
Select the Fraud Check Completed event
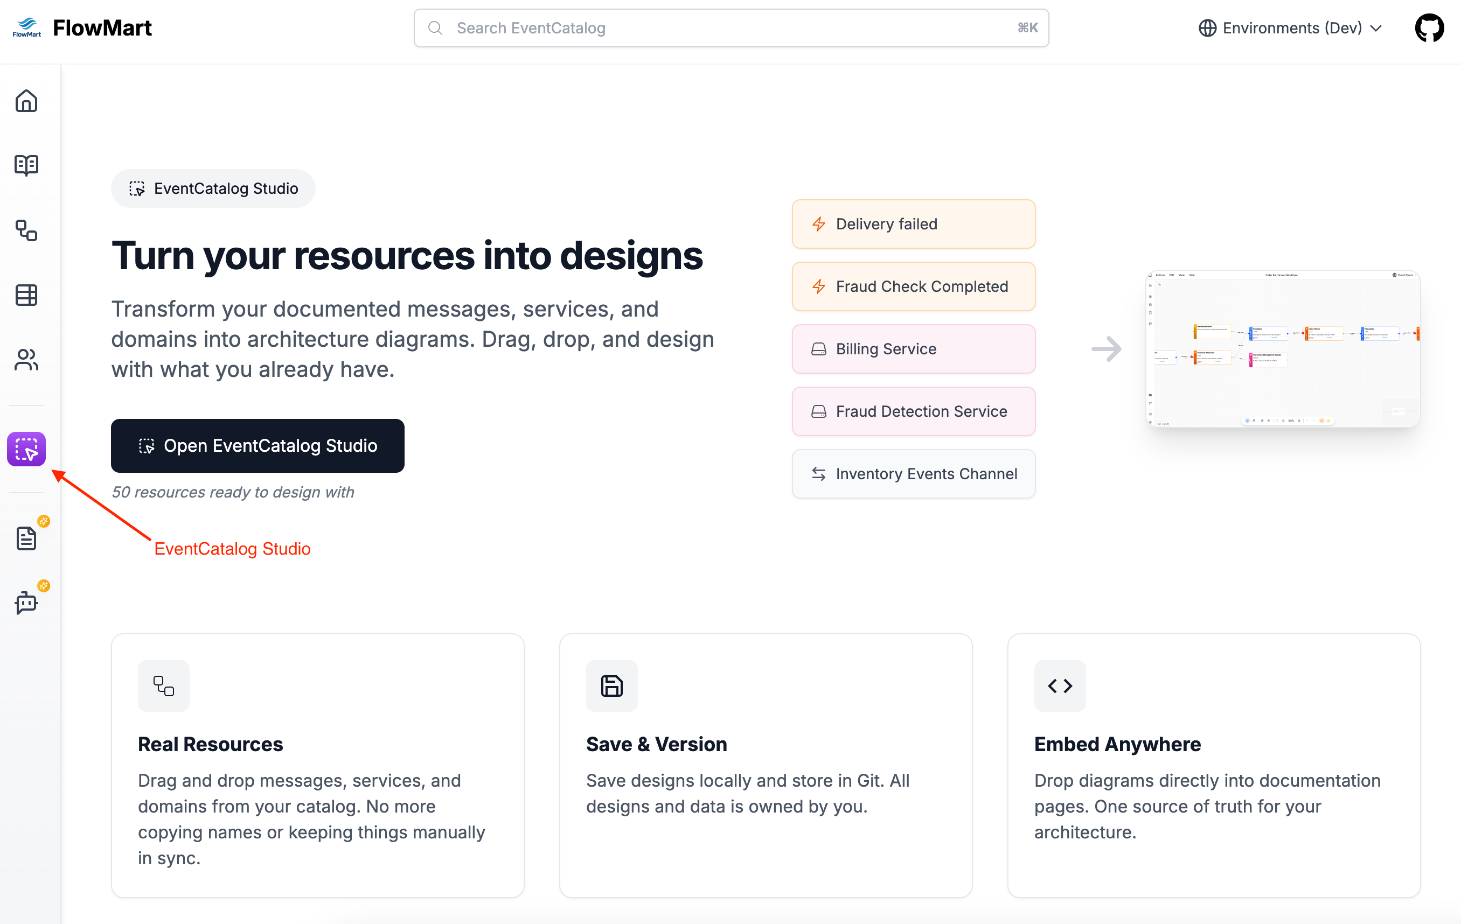913,286
